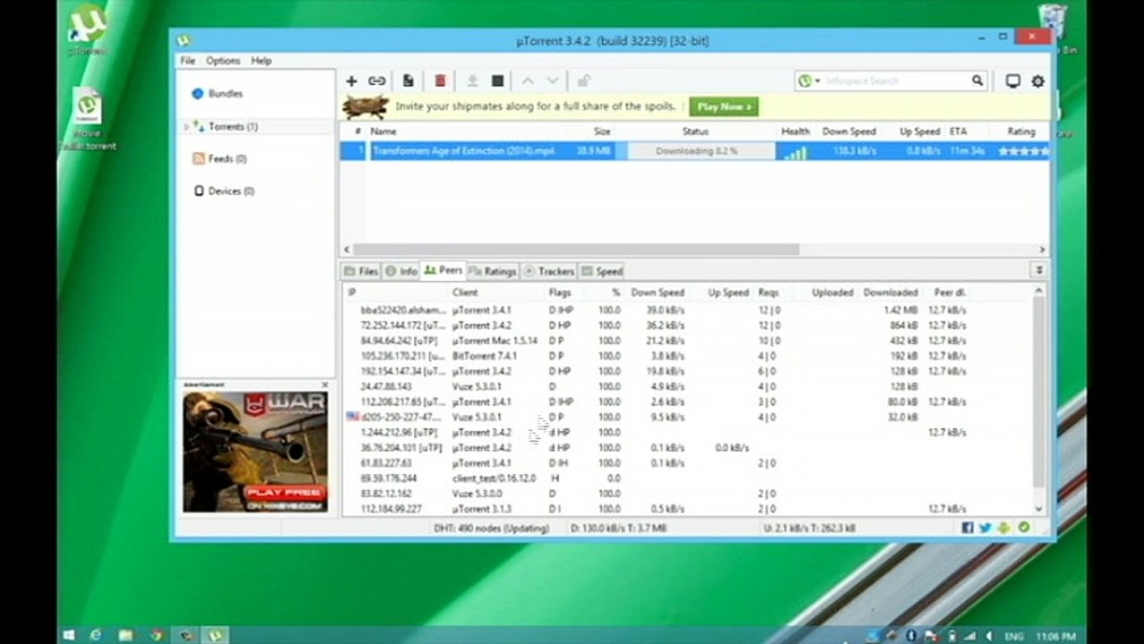This screenshot has width=1144, height=644.
Task: Click the Create New Torrent icon
Action: pyautogui.click(x=408, y=81)
